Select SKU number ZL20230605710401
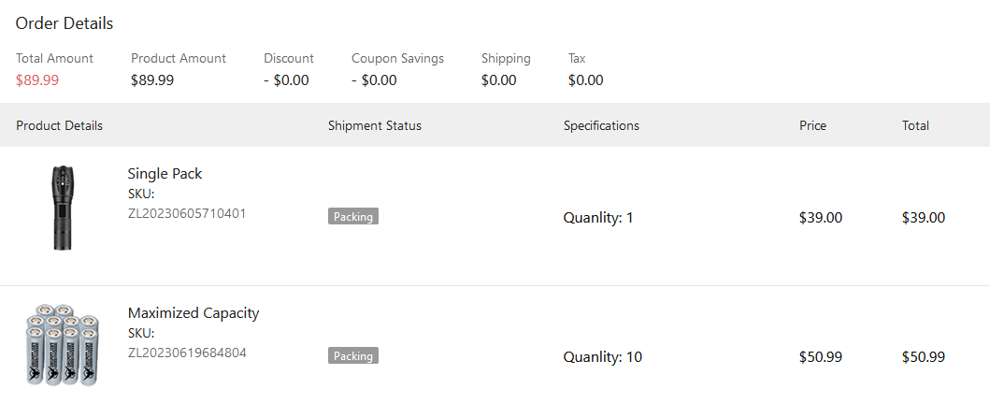Screen dimensions: 990x418 [187, 213]
